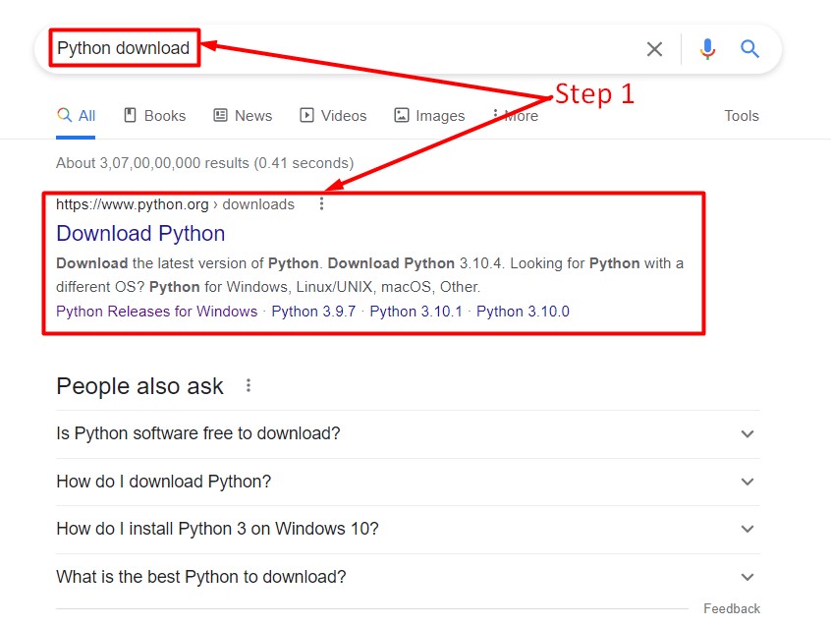Click the Feedback link

click(x=732, y=608)
